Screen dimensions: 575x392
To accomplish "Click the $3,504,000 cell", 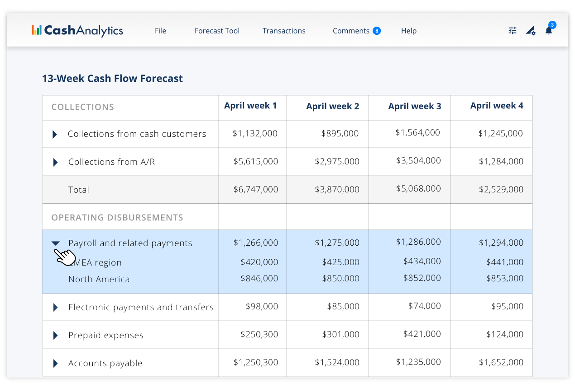I will click(418, 160).
